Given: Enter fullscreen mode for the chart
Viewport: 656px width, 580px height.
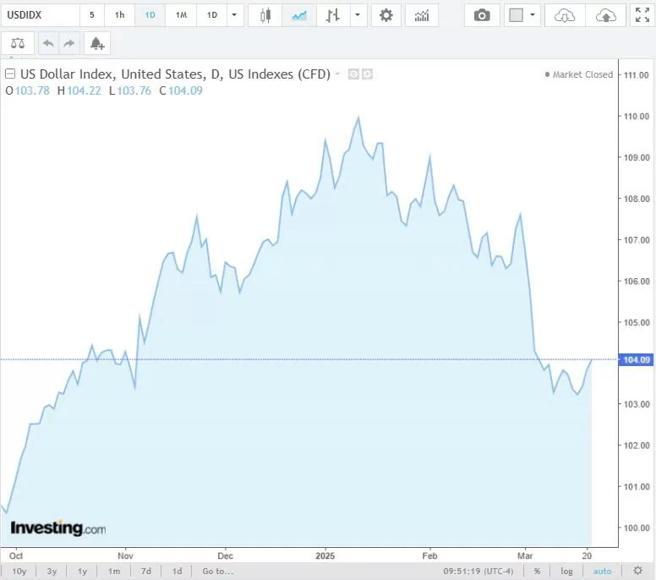Looking at the screenshot, I should point(642,15).
